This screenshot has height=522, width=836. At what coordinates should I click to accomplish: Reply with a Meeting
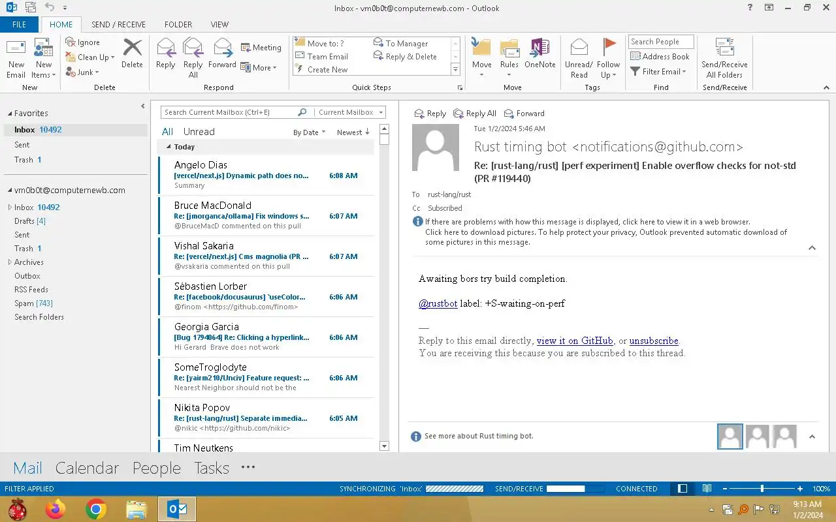261,48
